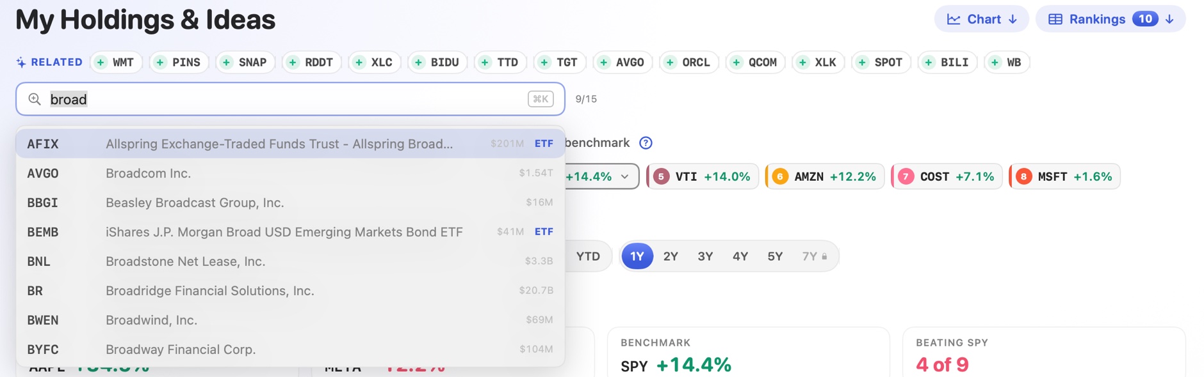1204x377 pixels.
Task: Click the 9/15 holdings count
Action: pyautogui.click(x=586, y=99)
